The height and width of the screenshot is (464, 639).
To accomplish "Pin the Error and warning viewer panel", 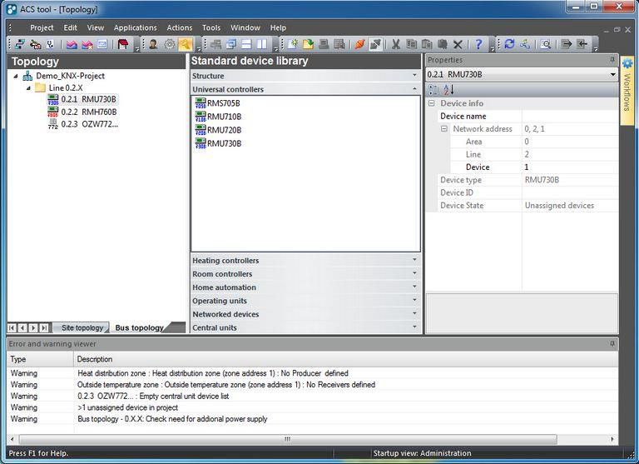I will [612, 343].
